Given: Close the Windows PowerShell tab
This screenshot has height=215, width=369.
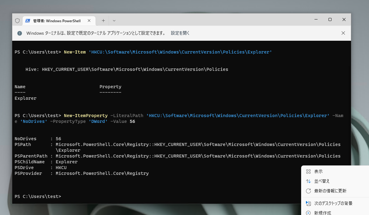Looking at the screenshot, I should 89,21.
